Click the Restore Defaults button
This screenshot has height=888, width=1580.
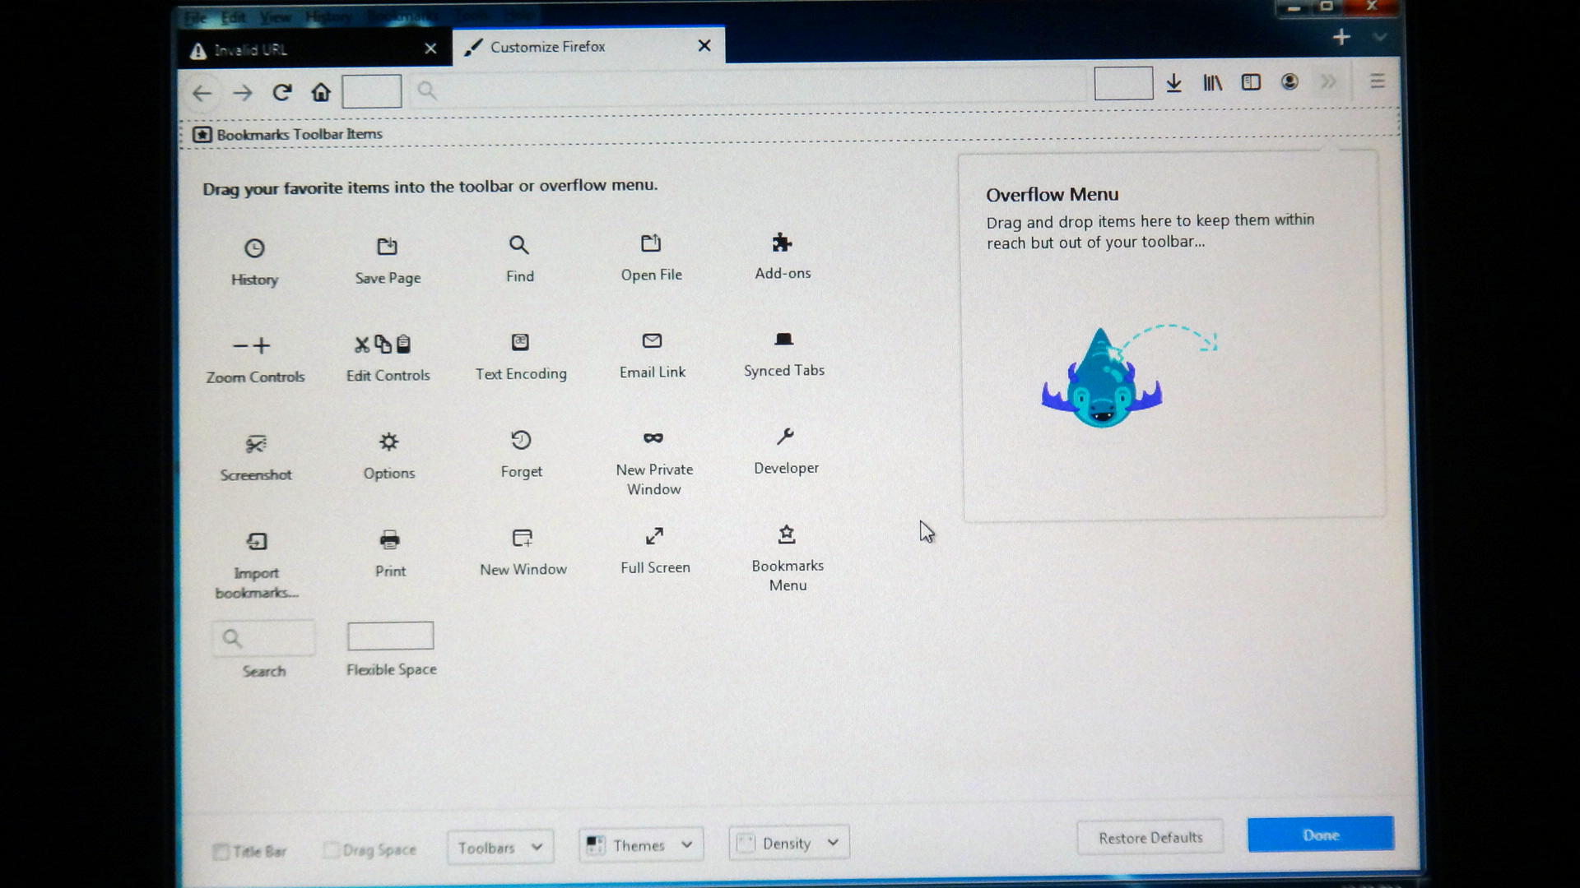click(1150, 838)
